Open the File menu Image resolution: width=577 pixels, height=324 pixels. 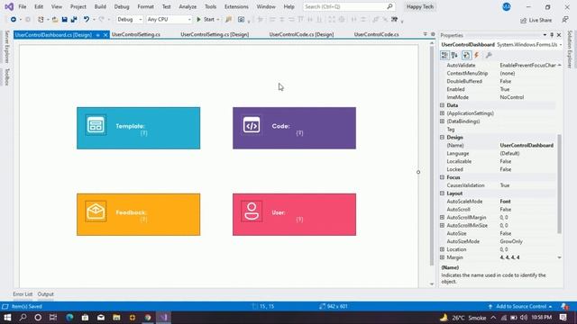tap(22, 6)
